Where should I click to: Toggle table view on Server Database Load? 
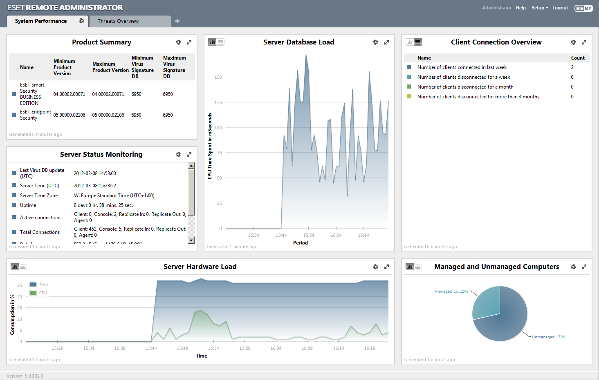pos(221,42)
